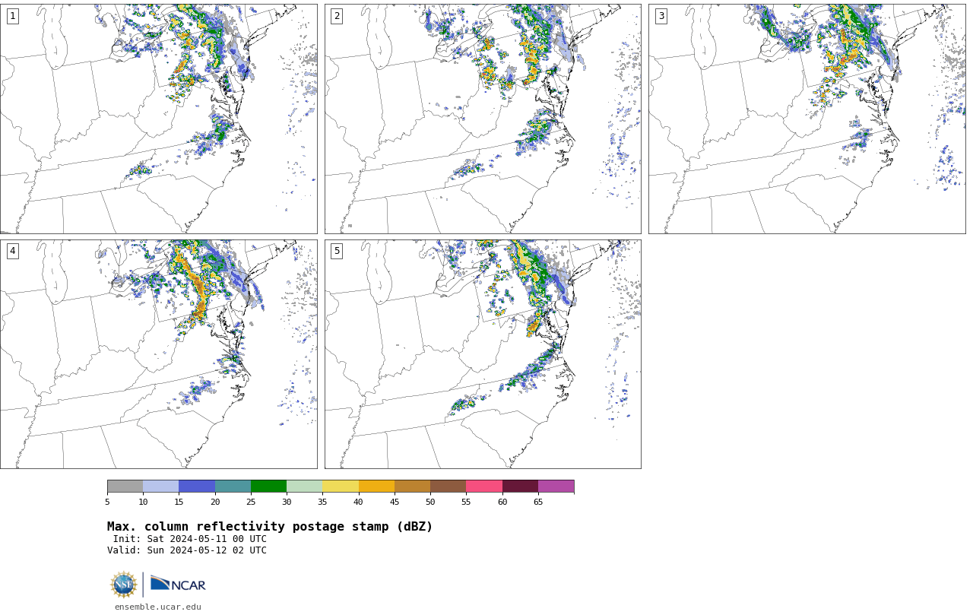Click the teal 20-25 dBZ swatch
This screenshot has height=615, width=973.
(233, 487)
